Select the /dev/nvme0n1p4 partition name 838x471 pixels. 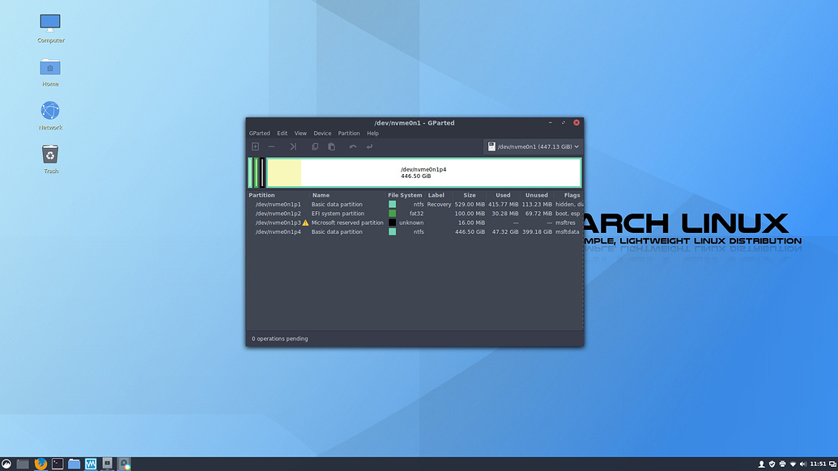(278, 231)
